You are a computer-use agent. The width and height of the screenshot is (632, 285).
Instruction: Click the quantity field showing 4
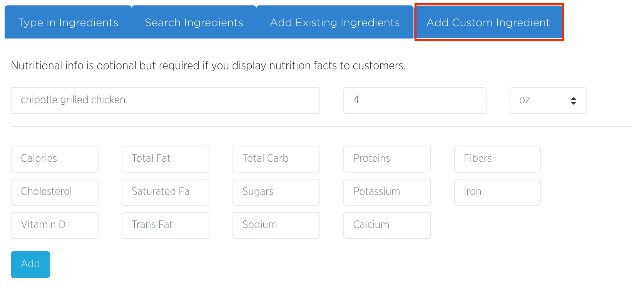tap(415, 100)
